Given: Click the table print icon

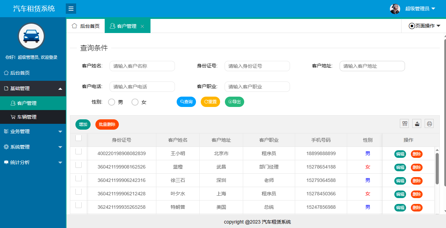Looking at the screenshot, I should [429, 124].
